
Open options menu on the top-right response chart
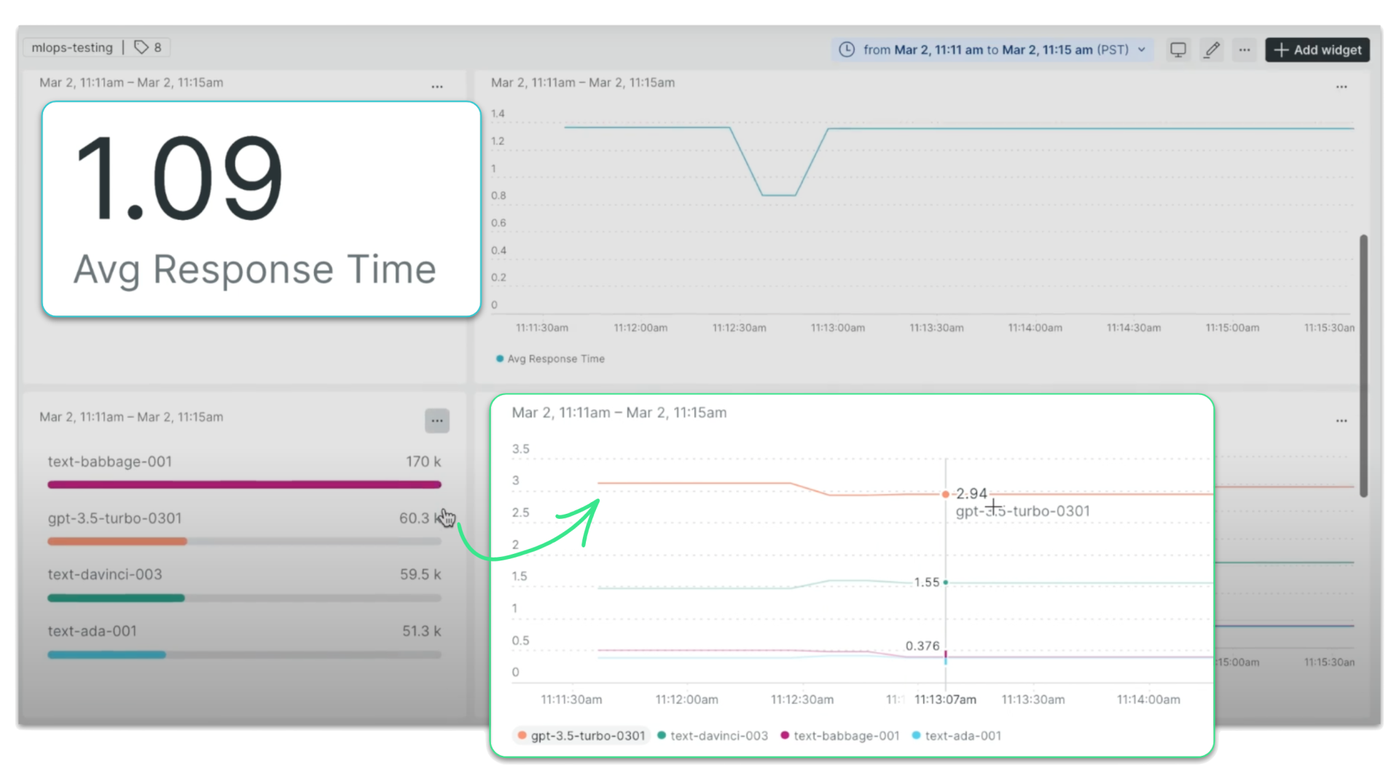click(x=1343, y=87)
